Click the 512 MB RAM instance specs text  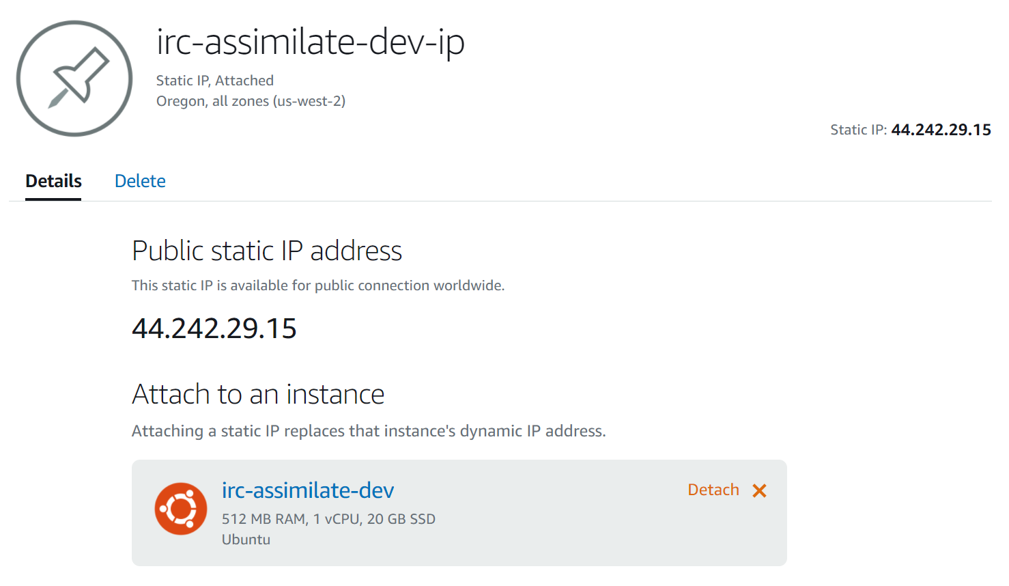(328, 519)
